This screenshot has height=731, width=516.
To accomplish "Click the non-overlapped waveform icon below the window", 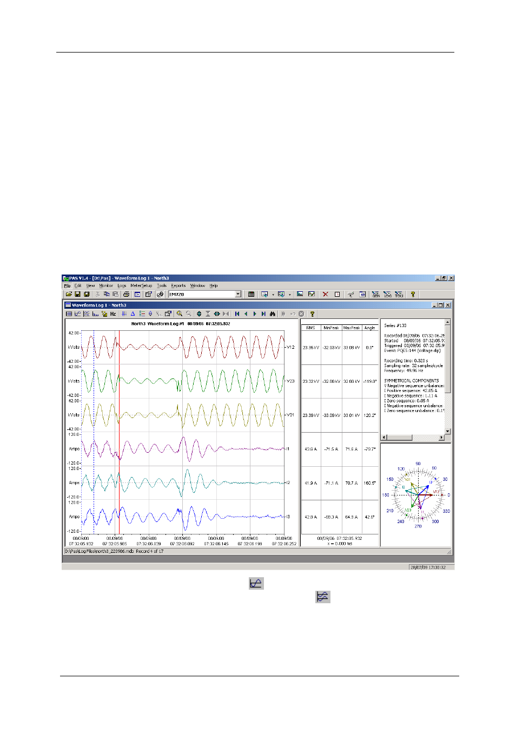I will click(x=323, y=597).
